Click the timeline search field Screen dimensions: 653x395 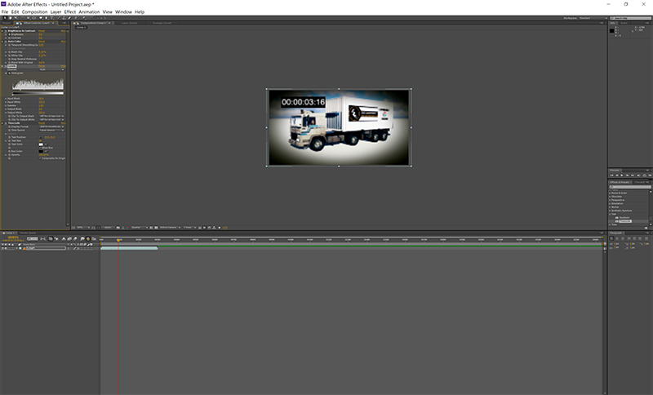coord(32,238)
